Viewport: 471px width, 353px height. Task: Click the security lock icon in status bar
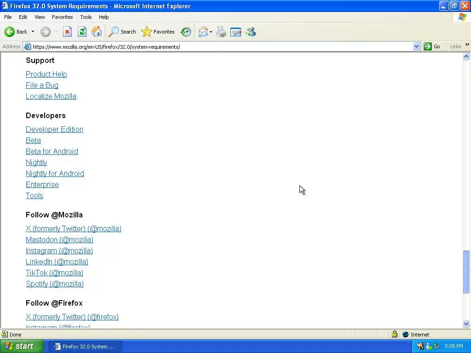[x=394, y=334]
